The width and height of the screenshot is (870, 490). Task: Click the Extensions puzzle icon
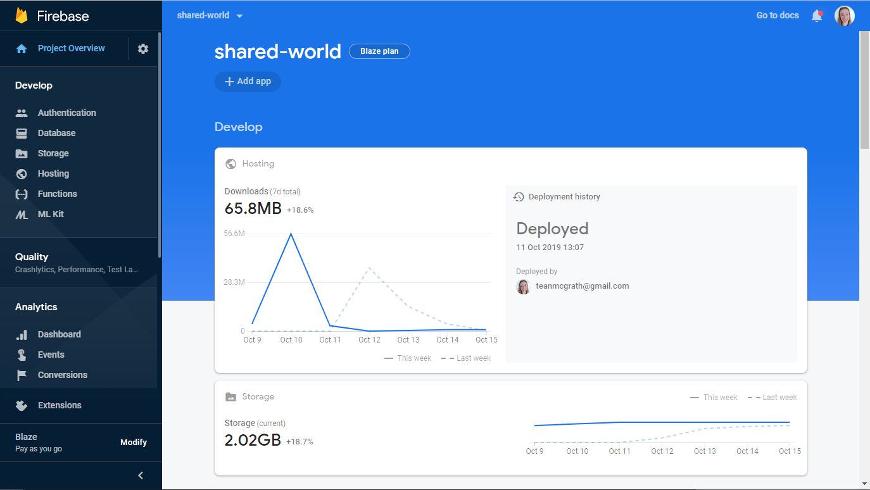(22, 405)
